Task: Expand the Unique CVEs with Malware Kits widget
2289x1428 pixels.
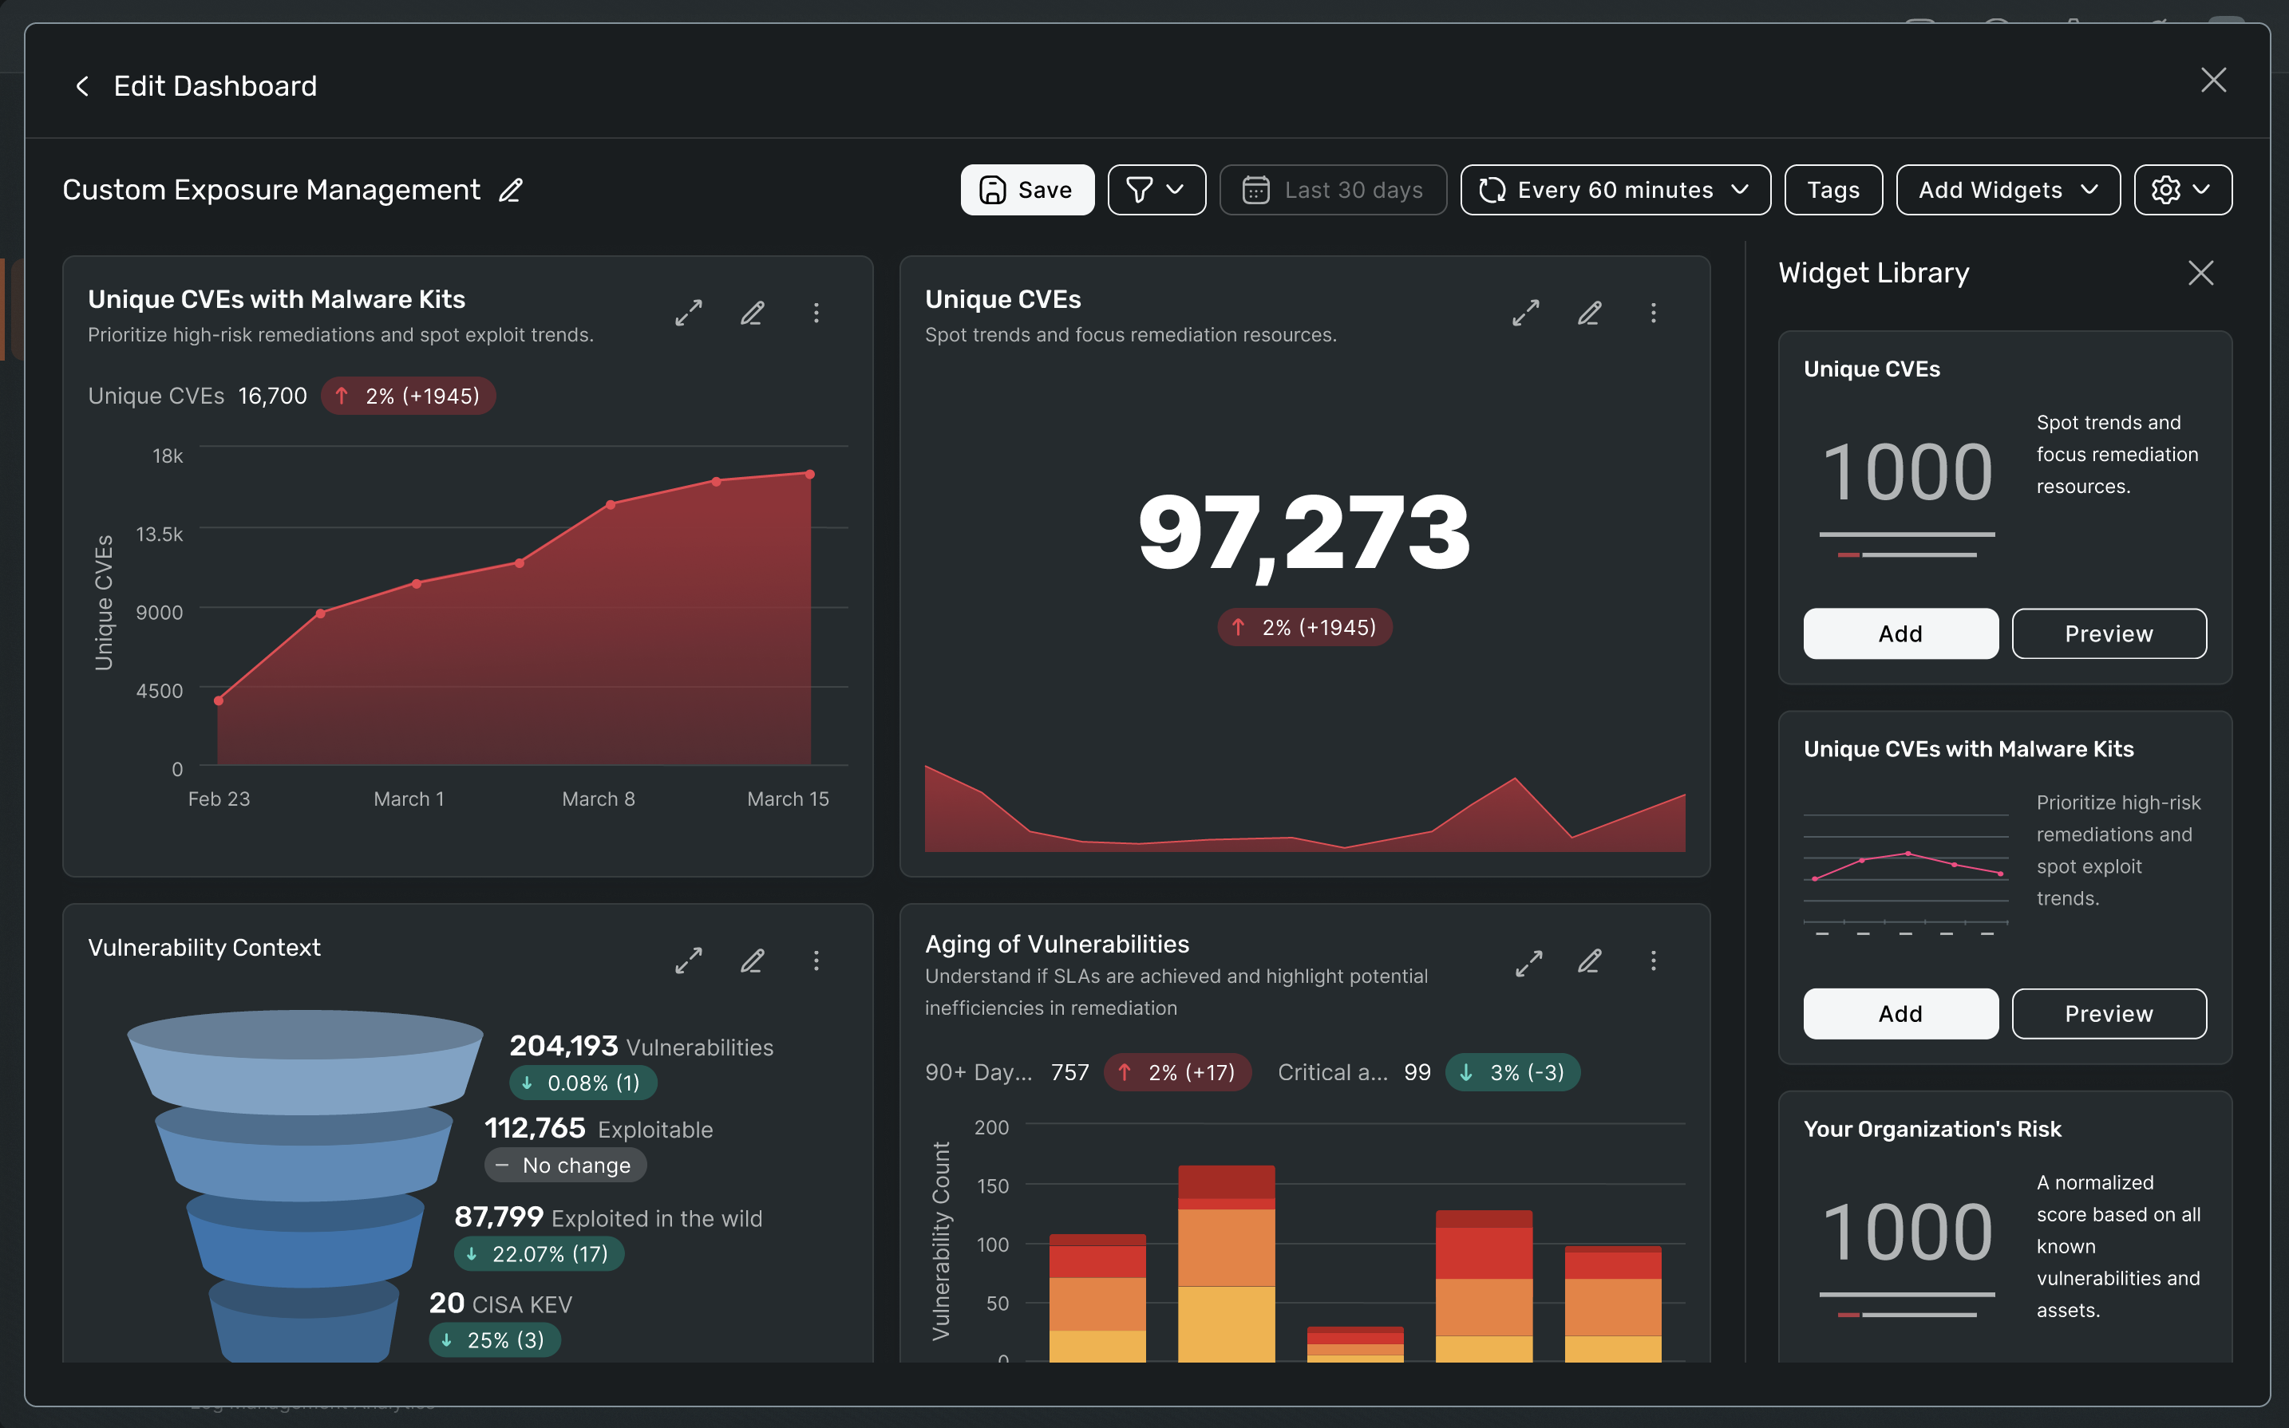Action: (689, 313)
